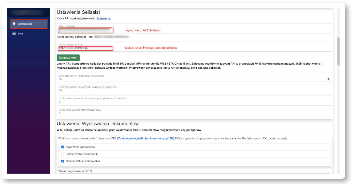The image size is (352, 184).
Task: Open the Instrukcja link for API key
Action: tap(104, 19)
